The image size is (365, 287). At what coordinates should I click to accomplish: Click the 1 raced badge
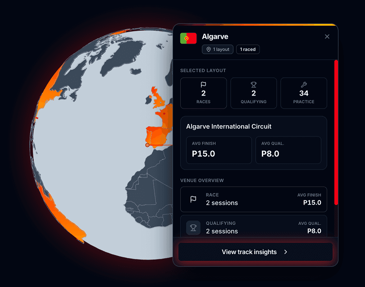point(248,50)
